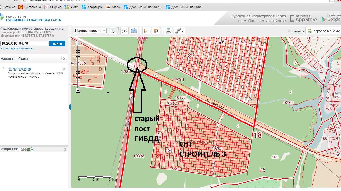Screen dimensions: 341x191
Task: Zoom out with the map minus button
Action: (x=78, y=90)
